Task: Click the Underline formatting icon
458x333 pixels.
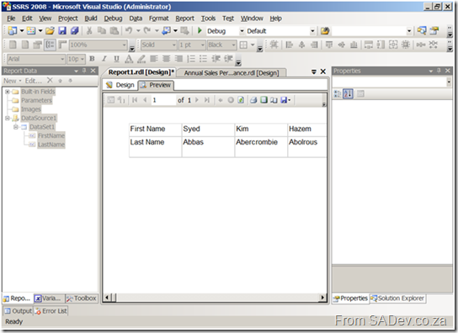Action: coord(116,59)
